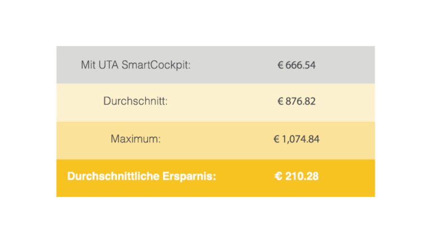Pick the gray SmartCockpit row background

point(215,65)
